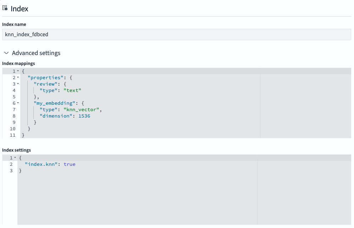Image resolution: width=354 pixels, height=228 pixels.
Task: Click the Index settings label
Action: coord(16,150)
